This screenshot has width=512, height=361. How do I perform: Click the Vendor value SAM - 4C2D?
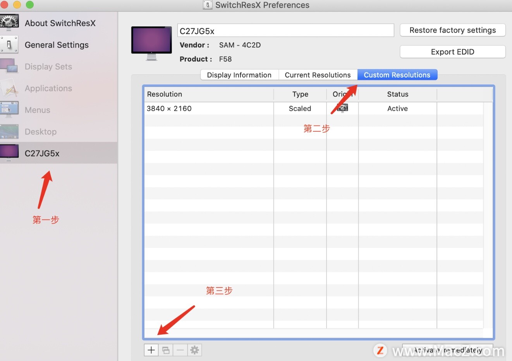(x=240, y=45)
